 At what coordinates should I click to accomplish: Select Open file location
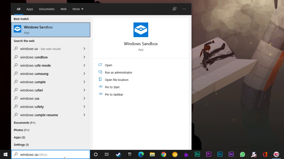pyautogui.click(x=116, y=80)
